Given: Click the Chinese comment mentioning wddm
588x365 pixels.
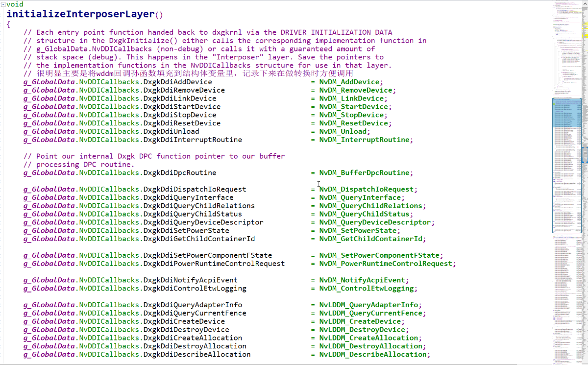Looking at the screenshot, I should (x=188, y=73).
